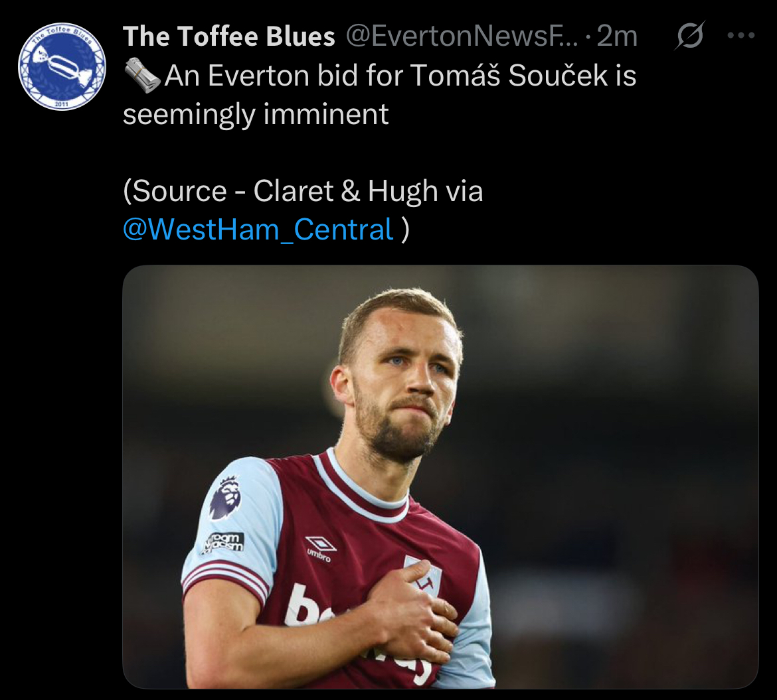Image resolution: width=777 pixels, height=700 pixels.
Task: Open The Toffee Blues display name
Action: (229, 37)
